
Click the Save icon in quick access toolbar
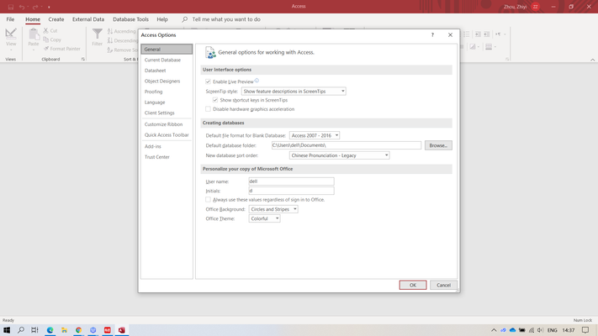coord(11,7)
